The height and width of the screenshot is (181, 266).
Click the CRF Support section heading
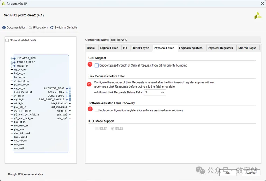97,58
